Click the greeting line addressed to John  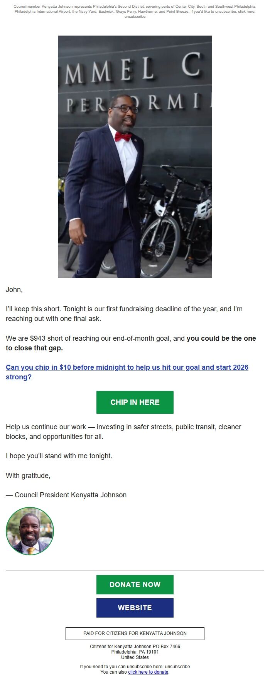[x=12, y=288]
